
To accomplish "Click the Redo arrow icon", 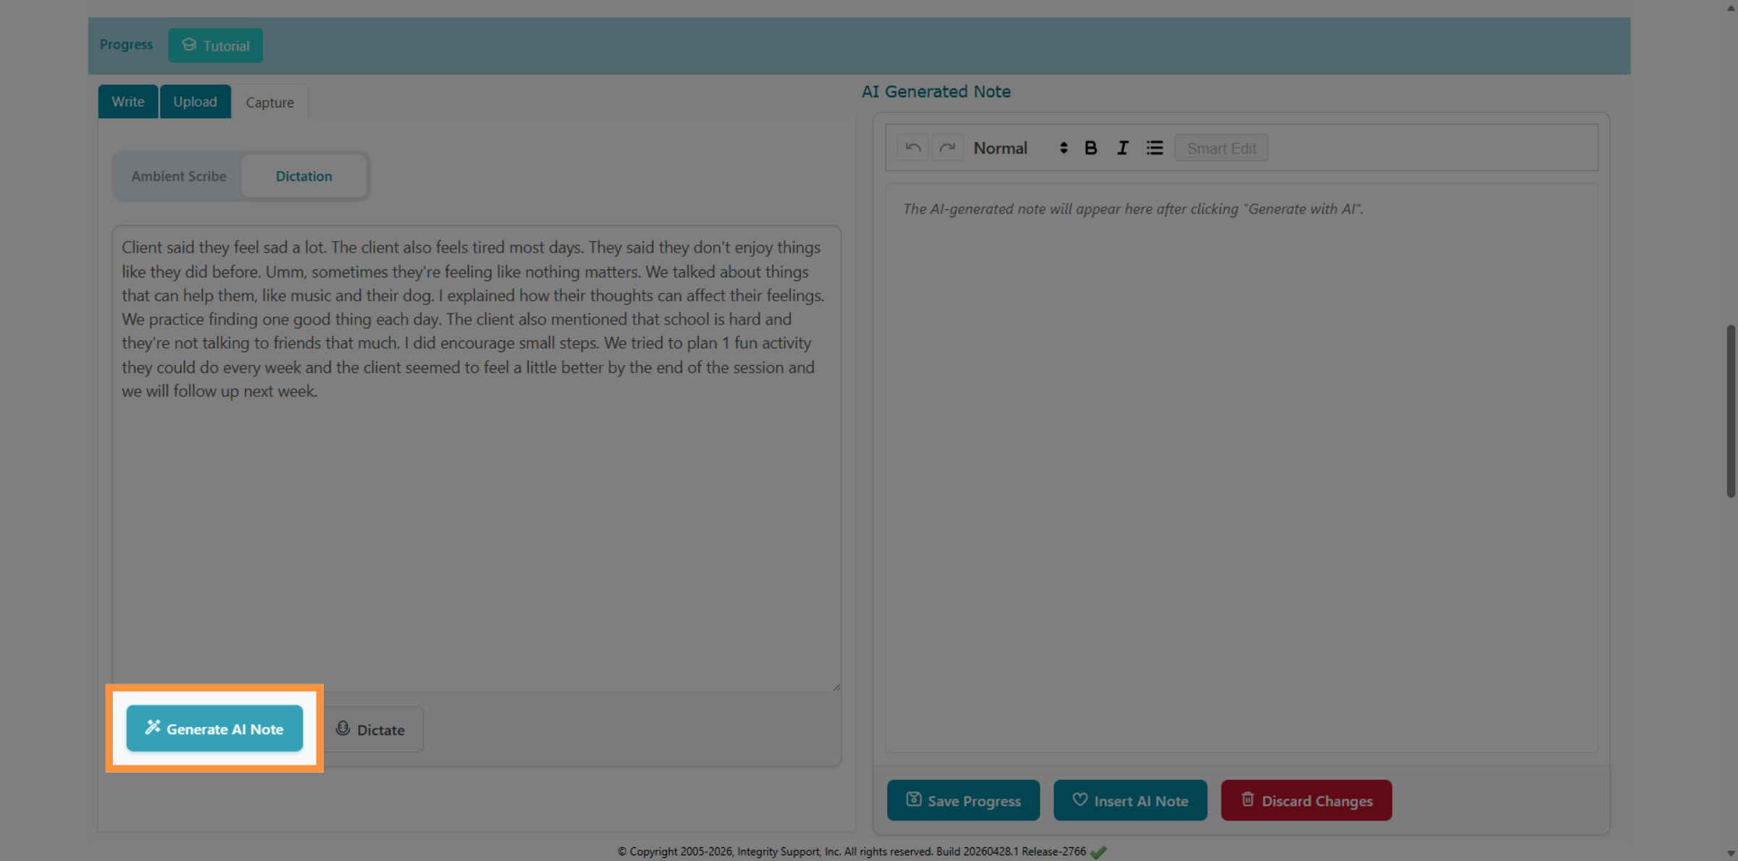I will point(947,148).
